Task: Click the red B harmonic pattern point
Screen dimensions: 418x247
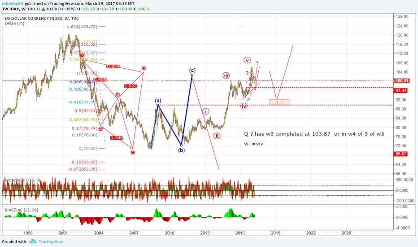Action: point(118,94)
